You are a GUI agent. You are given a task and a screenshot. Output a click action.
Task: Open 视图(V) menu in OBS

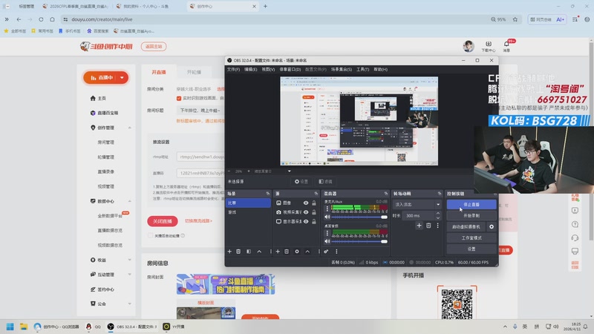pyautogui.click(x=268, y=70)
